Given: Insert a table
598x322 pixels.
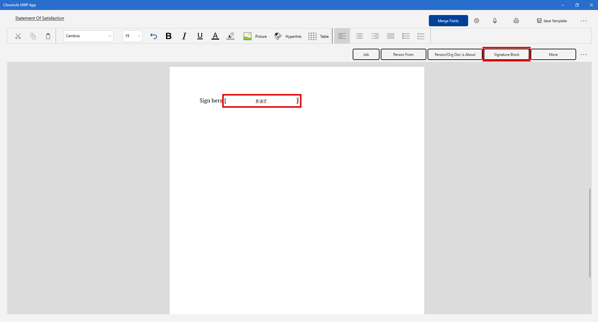Looking at the screenshot, I should (319, 36).
